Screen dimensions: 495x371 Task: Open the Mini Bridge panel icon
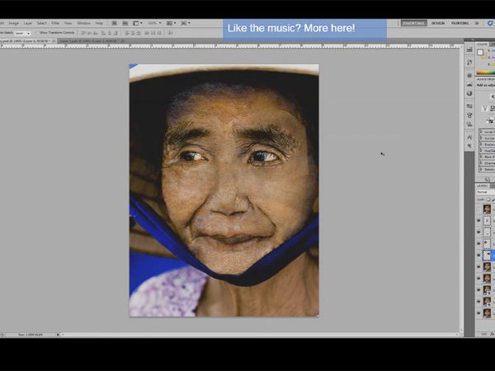pos(469,49)
